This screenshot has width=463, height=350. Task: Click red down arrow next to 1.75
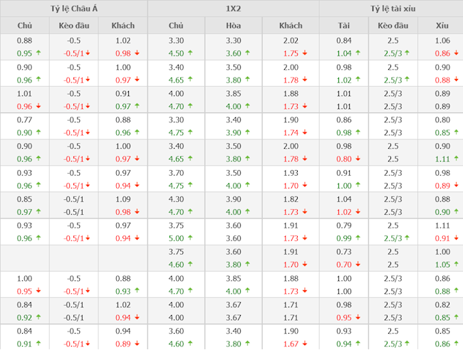[304, 53]
